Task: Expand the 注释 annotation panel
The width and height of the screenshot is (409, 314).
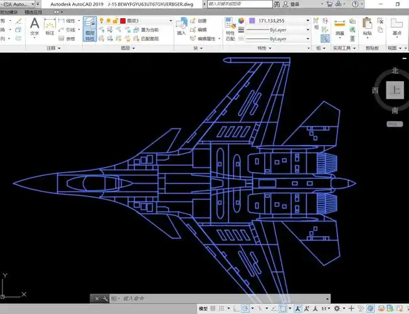Action: (53, 48)
